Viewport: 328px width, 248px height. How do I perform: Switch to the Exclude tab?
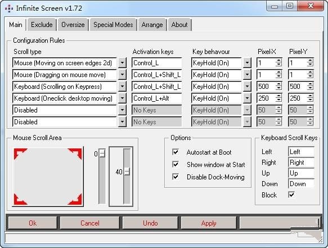coord(42,25)
